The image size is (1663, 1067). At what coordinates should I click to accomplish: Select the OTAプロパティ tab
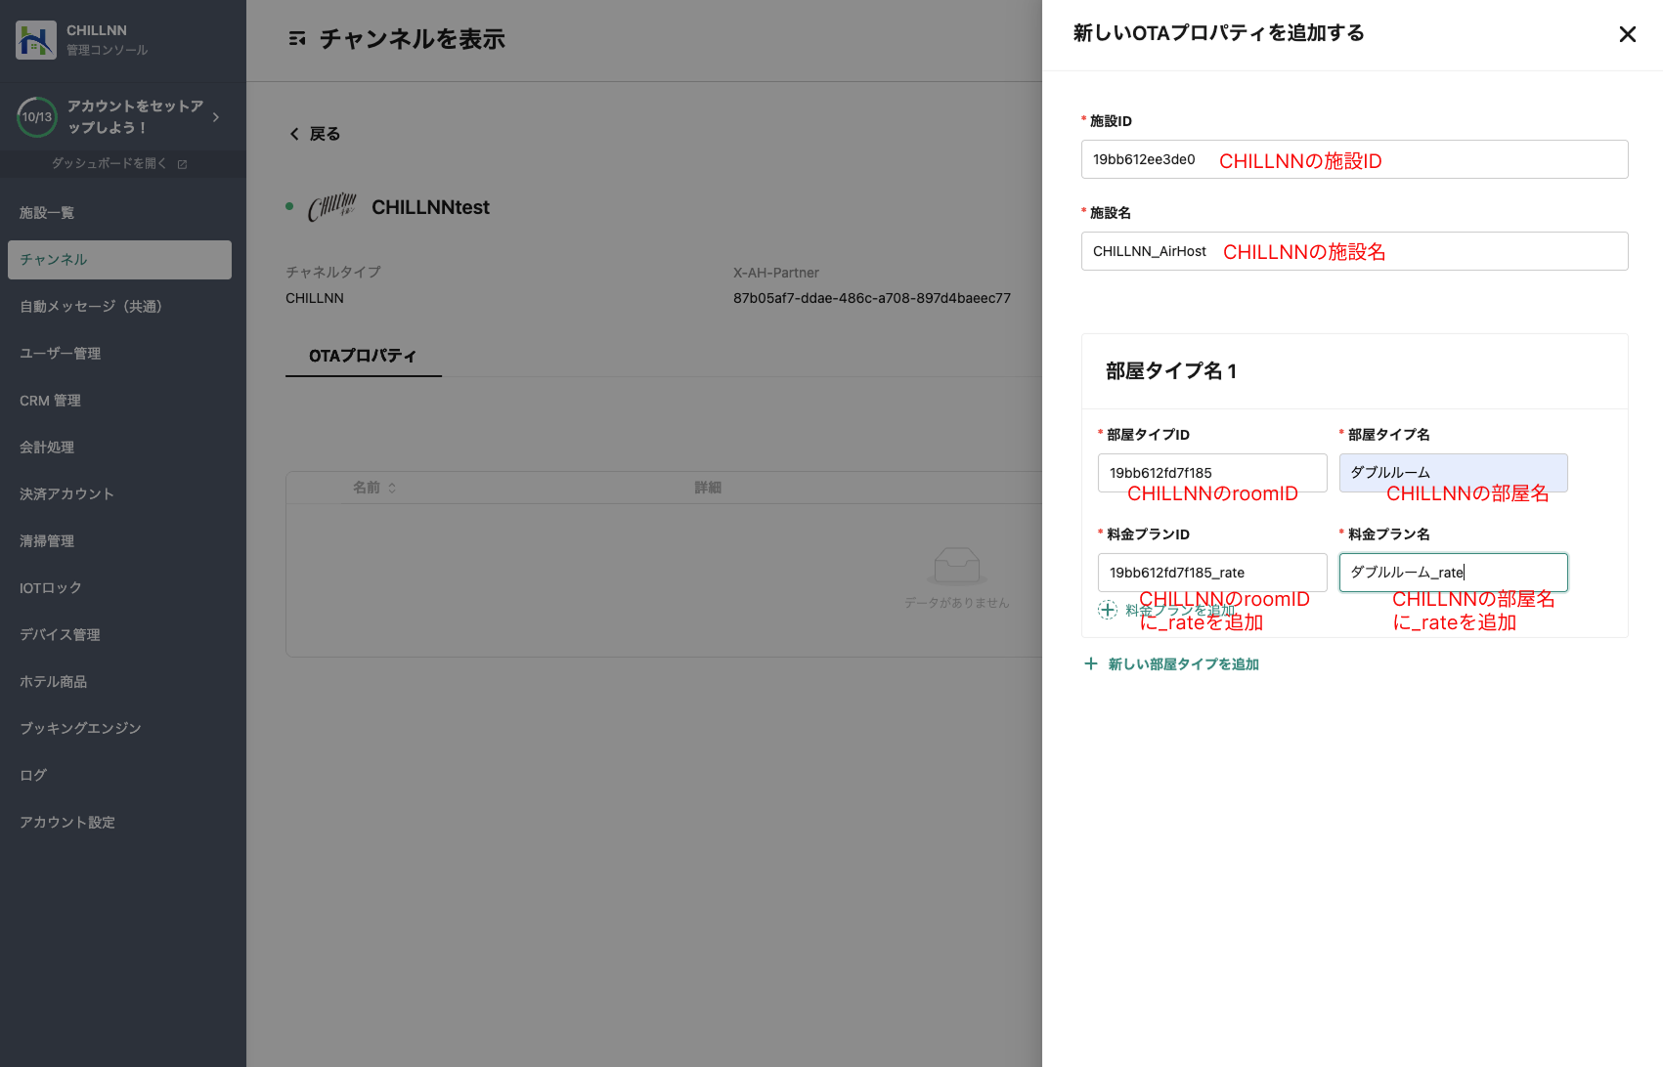[x=363, y=356]
